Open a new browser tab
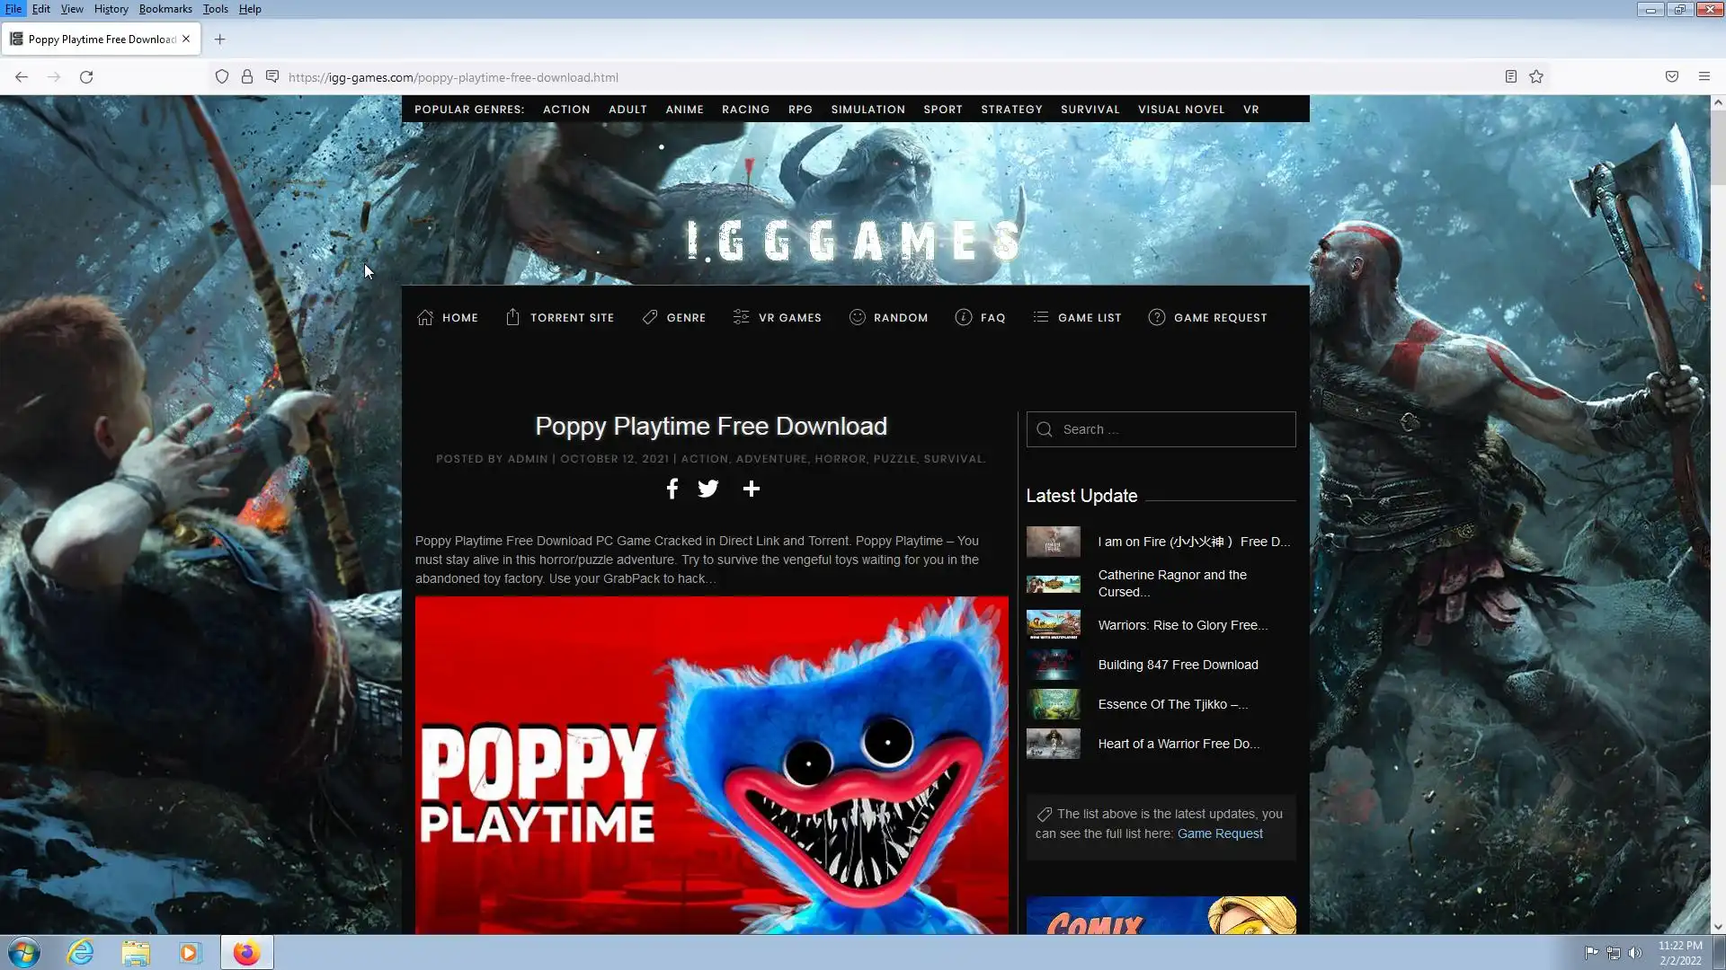Screen dimensions: 1726x970 [219, 40]
